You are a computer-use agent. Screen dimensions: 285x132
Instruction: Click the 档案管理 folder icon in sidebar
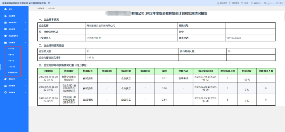5,43
